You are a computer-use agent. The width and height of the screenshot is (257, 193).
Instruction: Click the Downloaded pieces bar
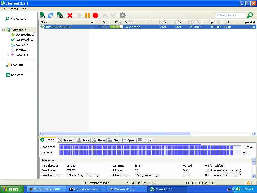click(150, 147)
